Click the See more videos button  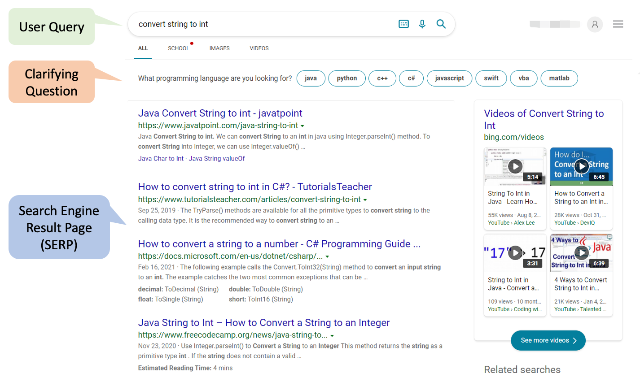click(548, 341)
